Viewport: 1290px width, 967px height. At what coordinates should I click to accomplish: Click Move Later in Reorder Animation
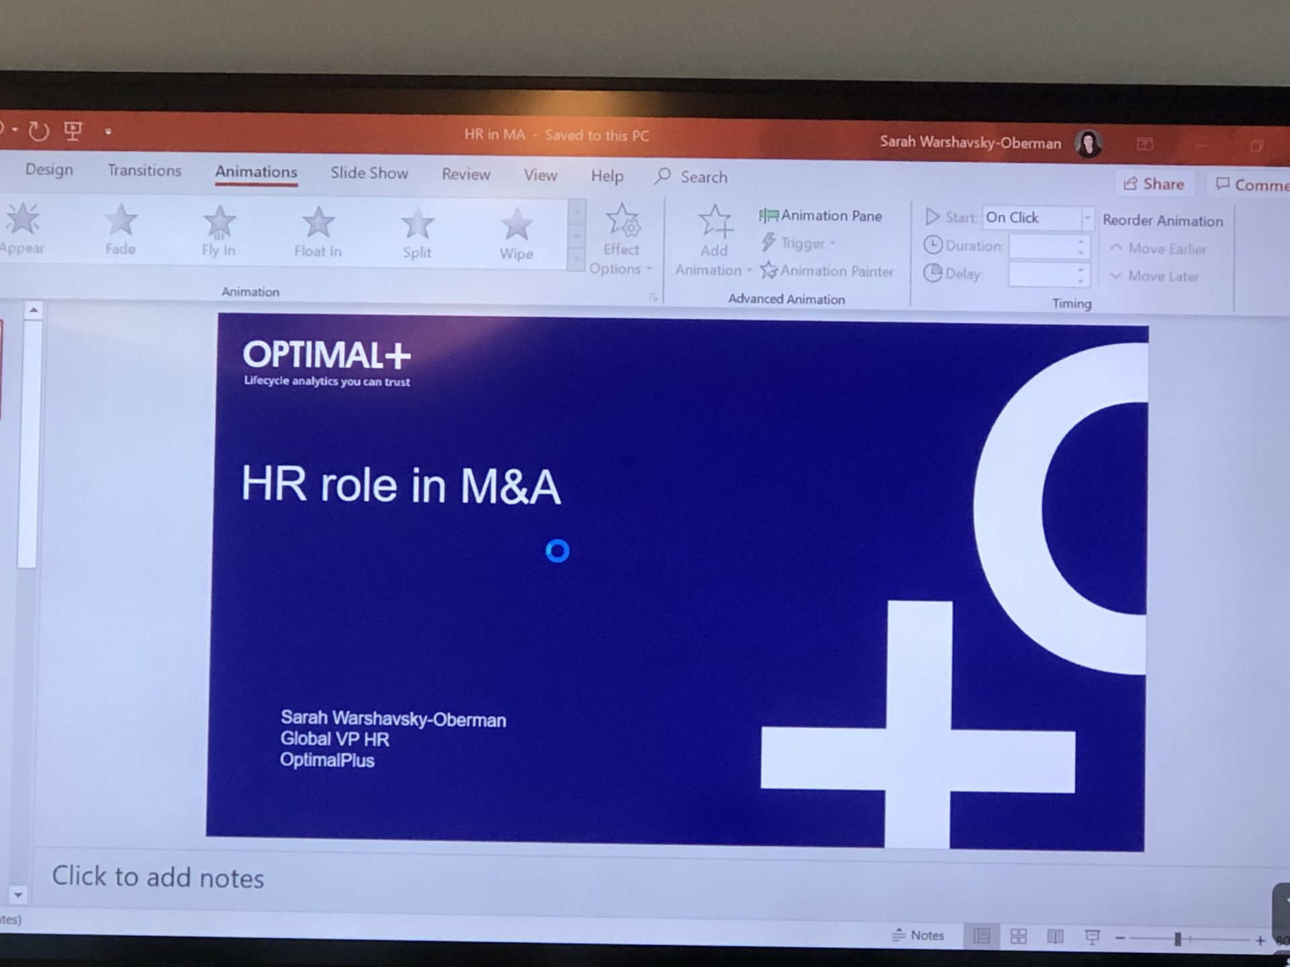[1154, 276]
